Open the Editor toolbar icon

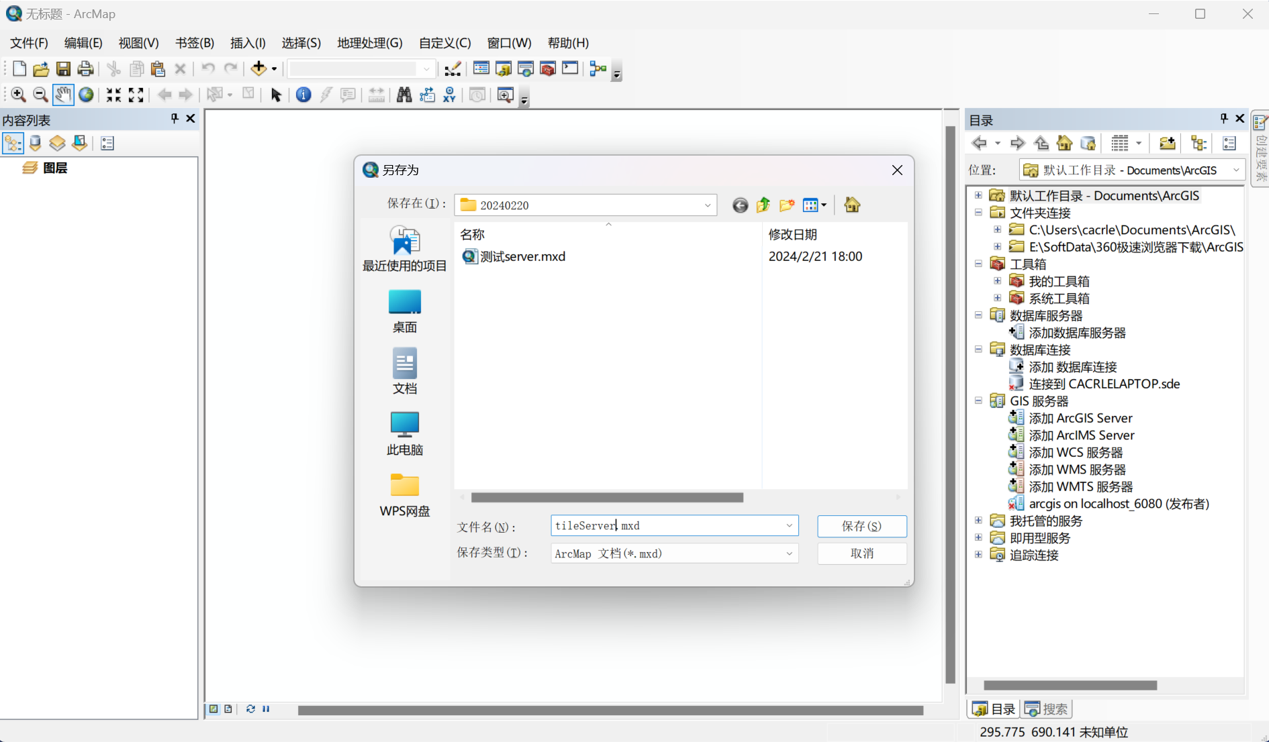[x=453, y=68]
